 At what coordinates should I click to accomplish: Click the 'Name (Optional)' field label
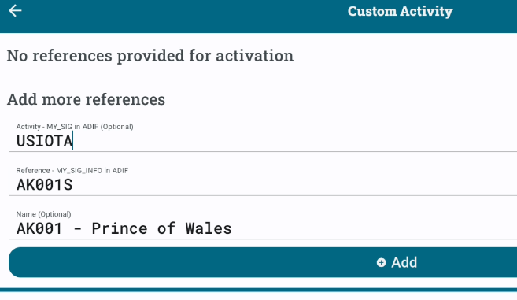click(x=43, y=214)
